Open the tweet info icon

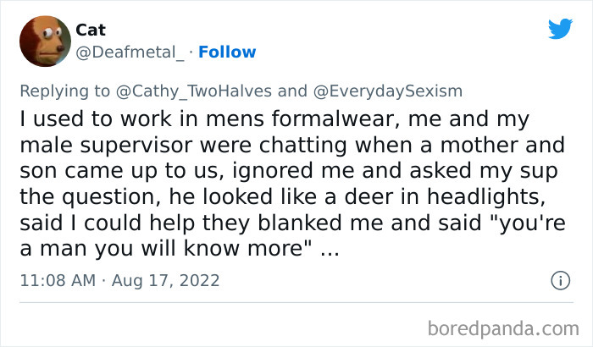coord(559,279)
